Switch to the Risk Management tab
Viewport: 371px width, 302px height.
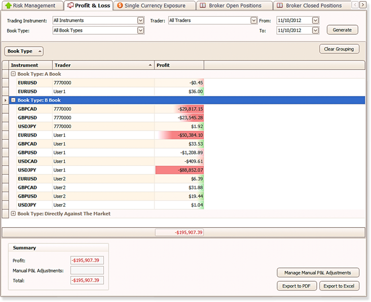pyautogui.click(x=34, y=6)
